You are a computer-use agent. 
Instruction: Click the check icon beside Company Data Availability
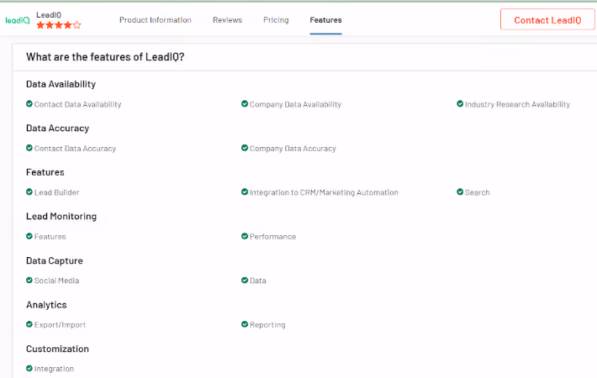click(x=245, y=104)
